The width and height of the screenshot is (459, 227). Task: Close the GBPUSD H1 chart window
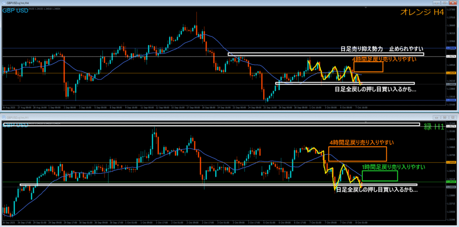(453, 117)
